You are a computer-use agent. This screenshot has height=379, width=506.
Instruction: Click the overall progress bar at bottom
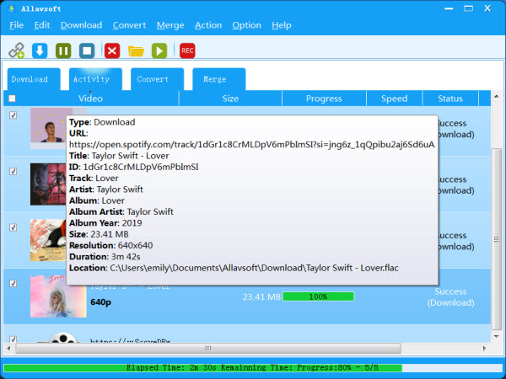click(253, 368)
